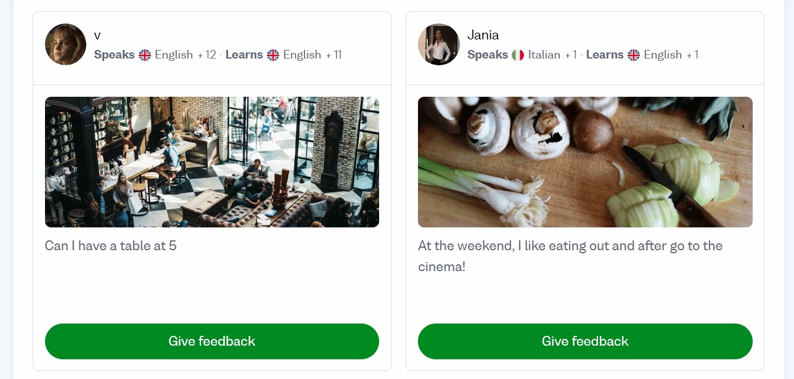Image resolution: width=794 pixels, height=379 pixels.
Task: Click the UK flag beside v's Learns English
Action: coord(273,55)
